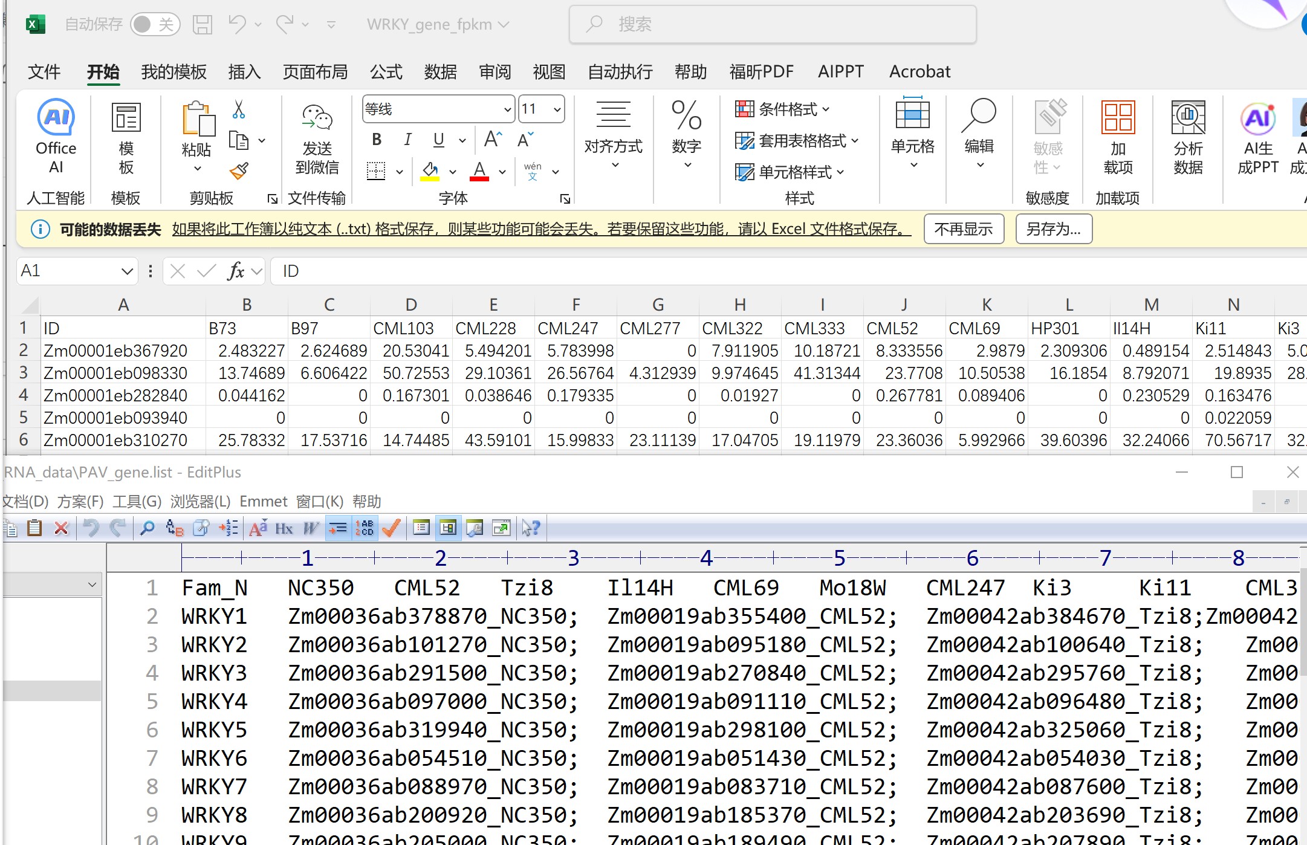
Task: Click the font Aa icon in EditPlus
Action: click(258, 528)
